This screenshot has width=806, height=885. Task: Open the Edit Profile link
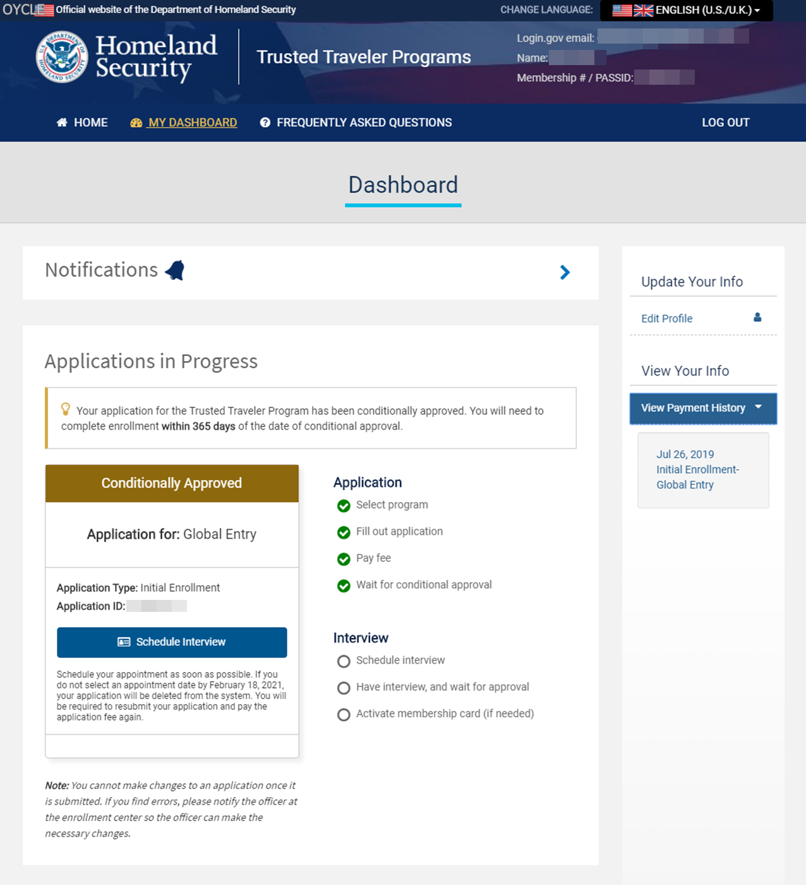[x=666, y=319]
